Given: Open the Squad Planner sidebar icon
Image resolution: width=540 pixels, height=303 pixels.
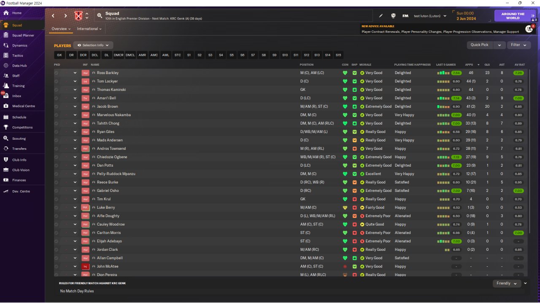Looking at the screenshot, I should click(x=6, y=35).
